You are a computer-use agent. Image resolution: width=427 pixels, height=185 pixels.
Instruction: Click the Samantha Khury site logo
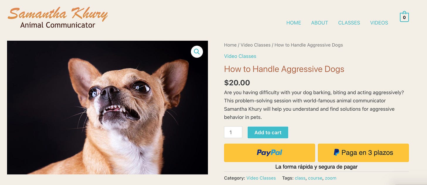click(58, 18)
